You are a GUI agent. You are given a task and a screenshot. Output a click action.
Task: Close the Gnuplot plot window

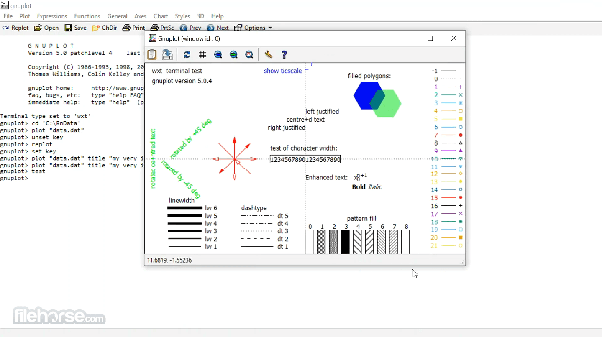(x=454, y=38)
